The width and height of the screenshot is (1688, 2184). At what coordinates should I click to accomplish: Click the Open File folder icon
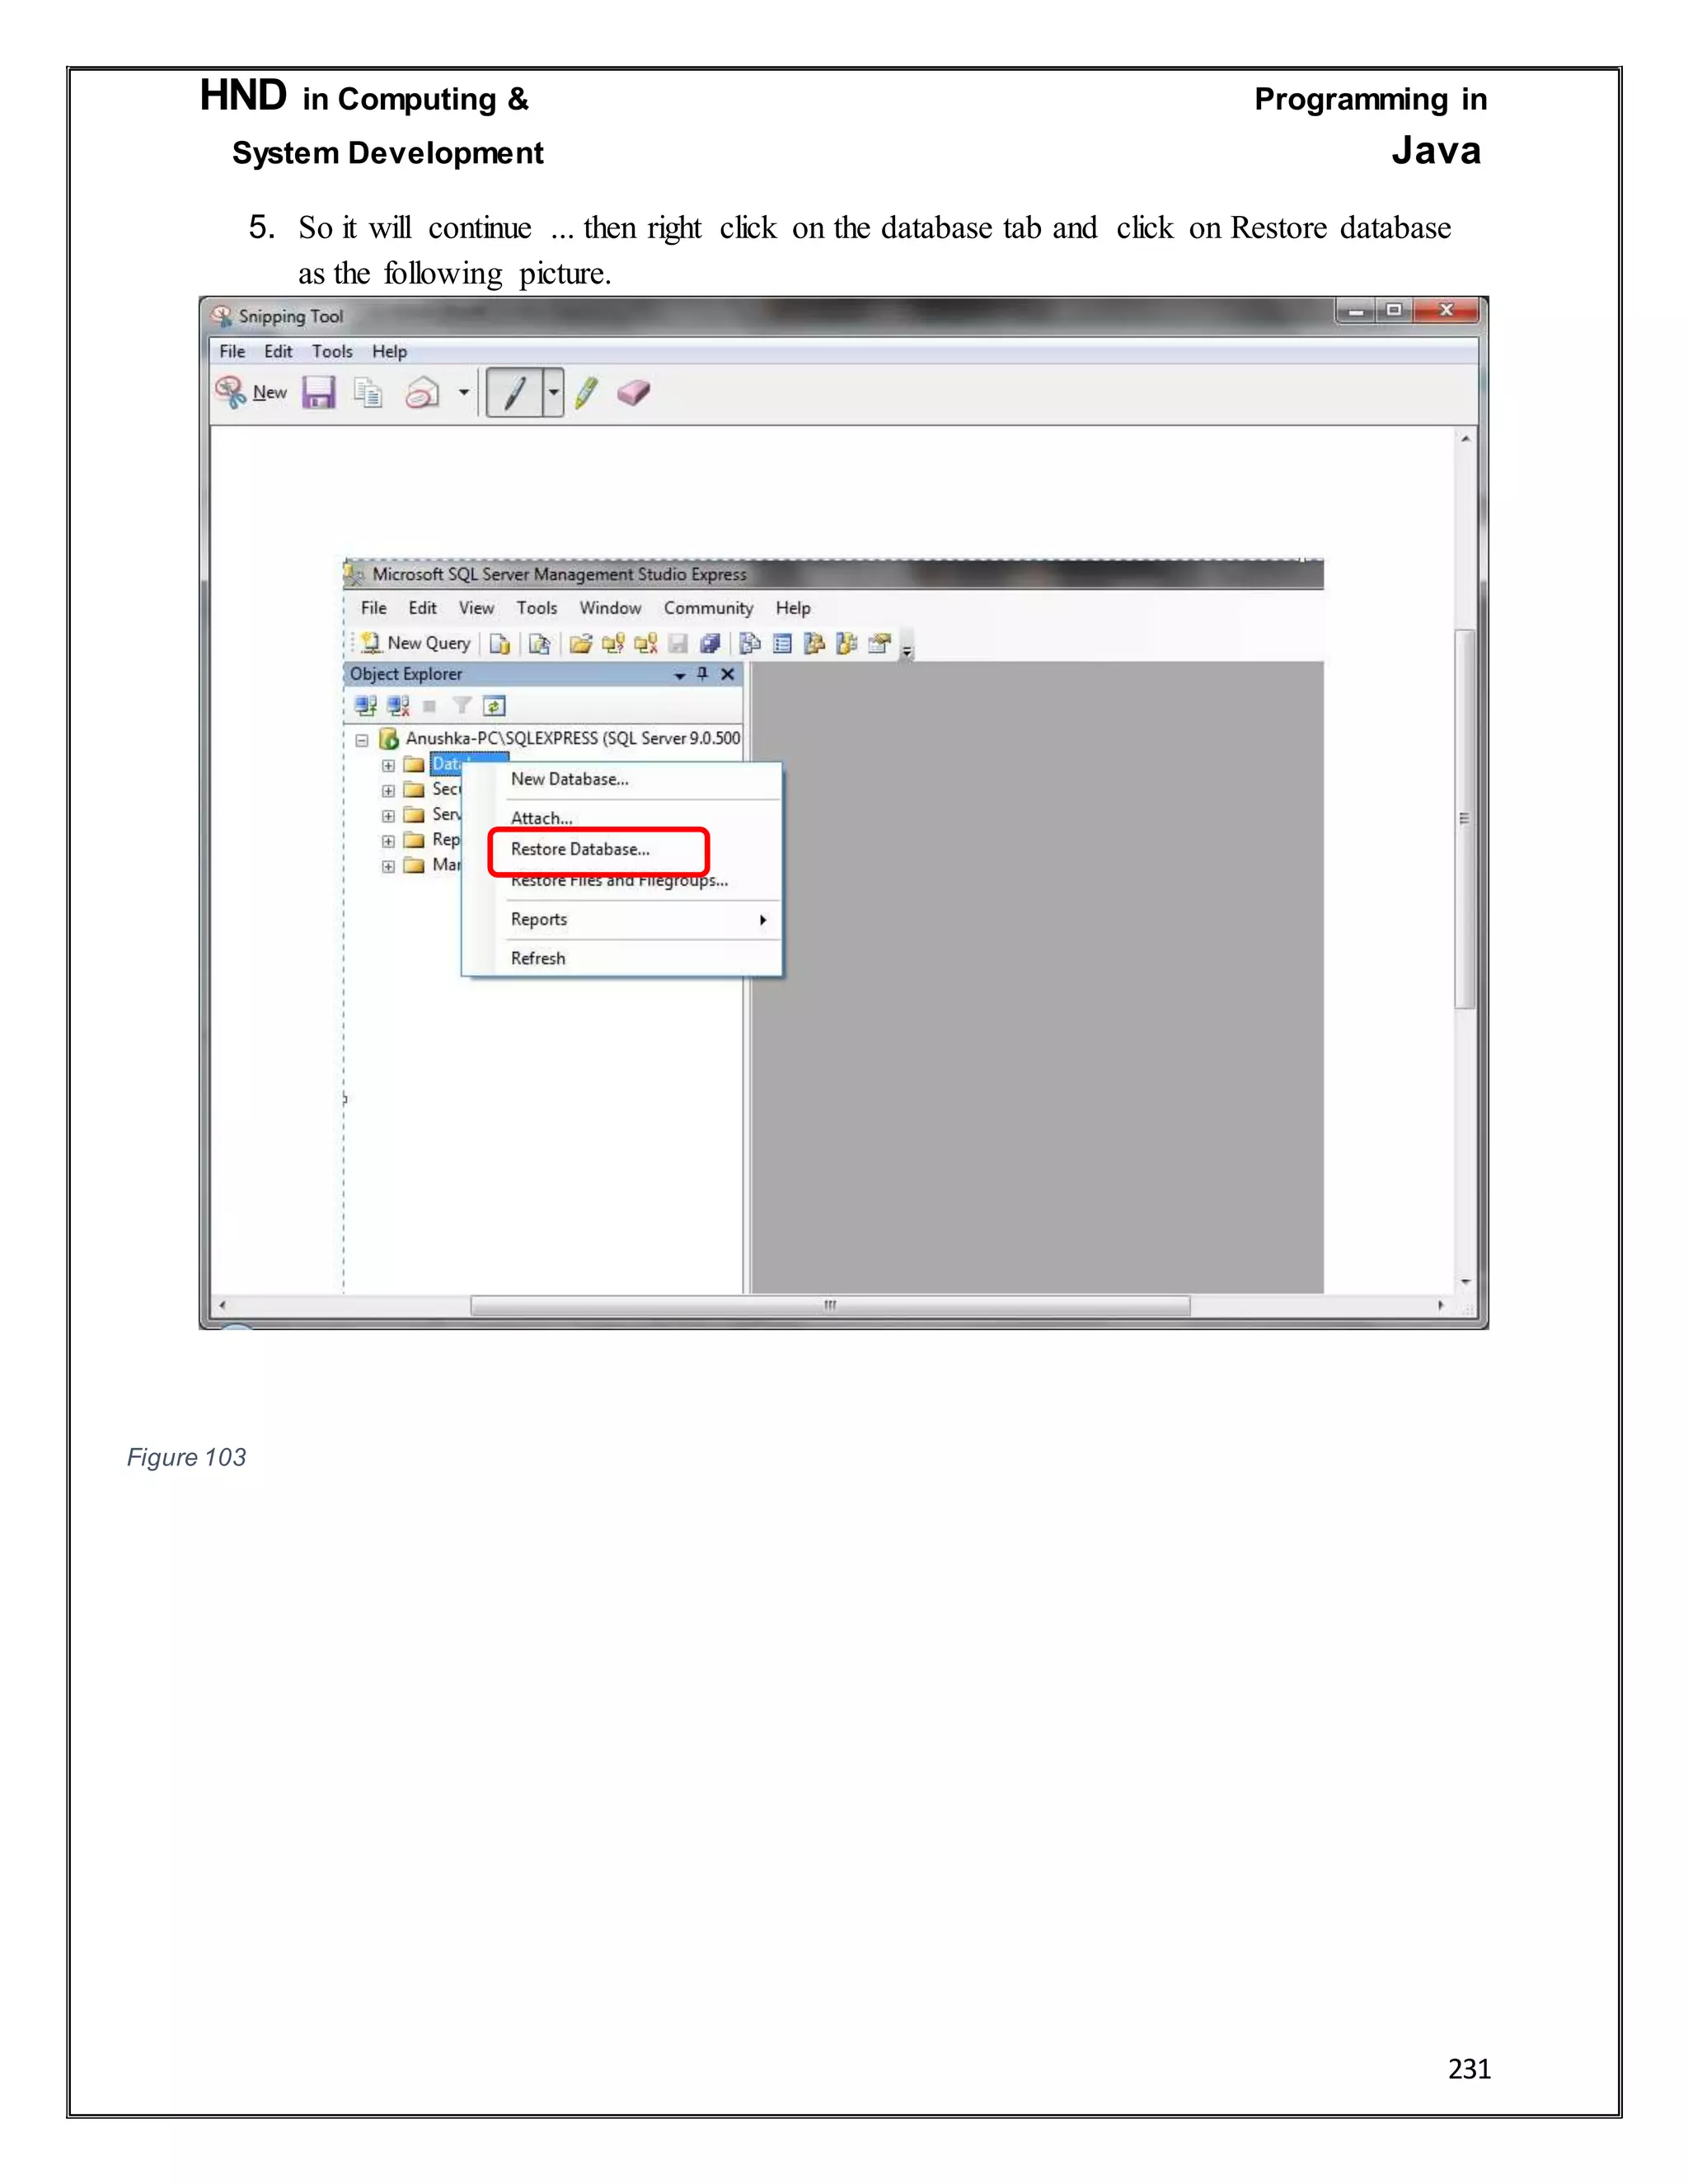point(581,644)
